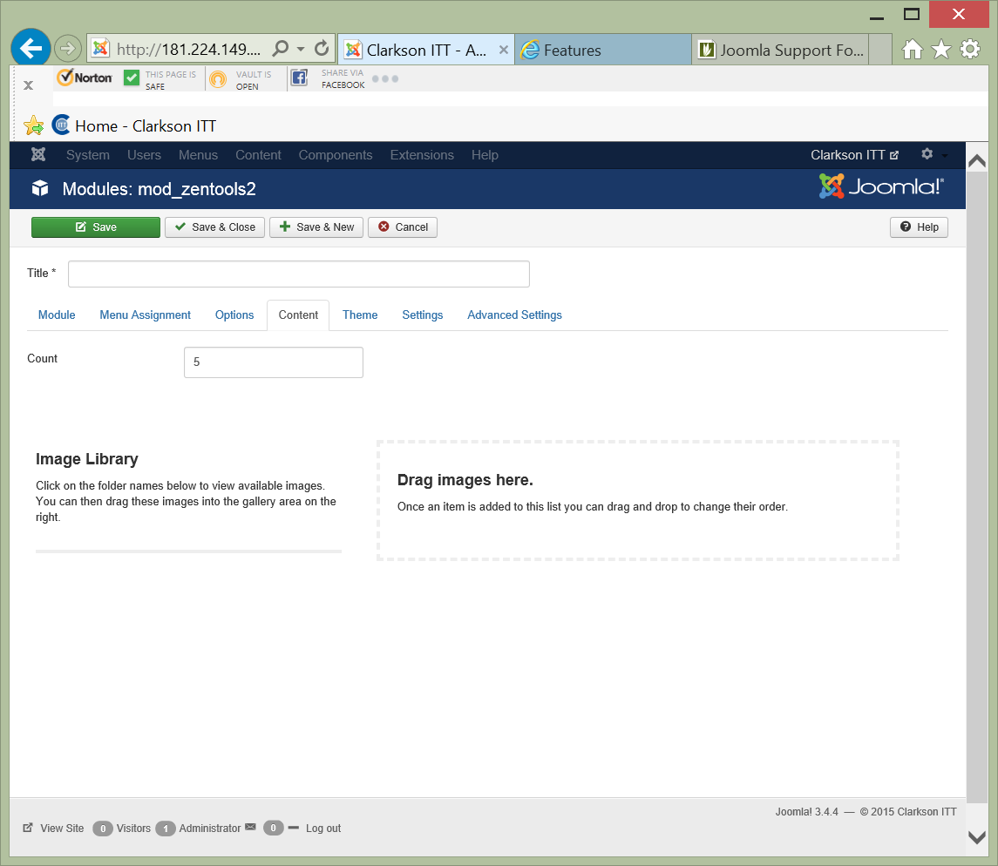This screenshot has width=998, height=866.
Task: Open the Components menu
Action: click(x=336, y=155)
